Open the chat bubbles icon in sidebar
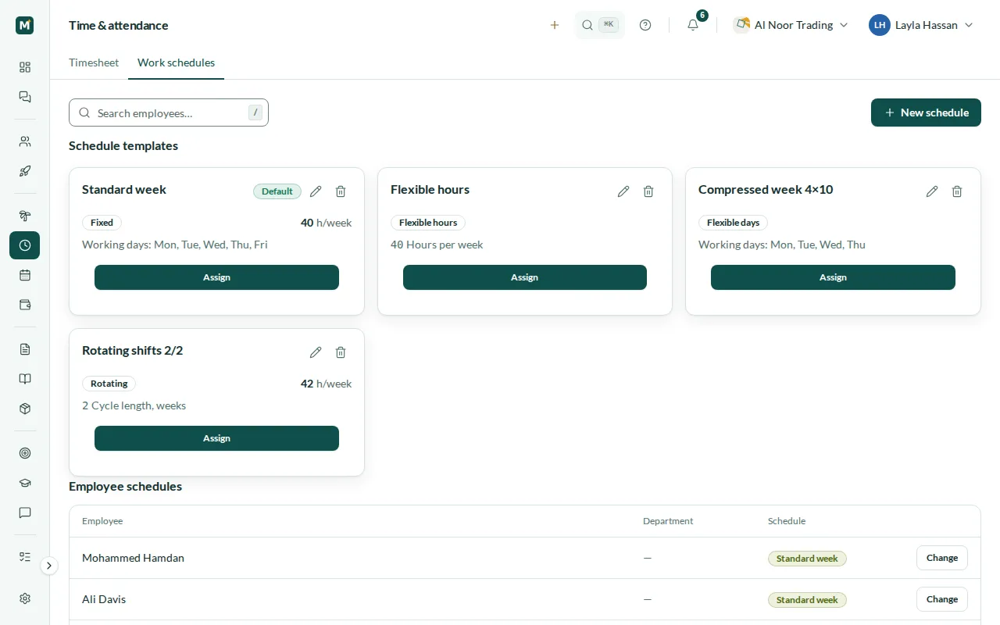Viewport: 1000px width, 625px height. click(25, 97)
